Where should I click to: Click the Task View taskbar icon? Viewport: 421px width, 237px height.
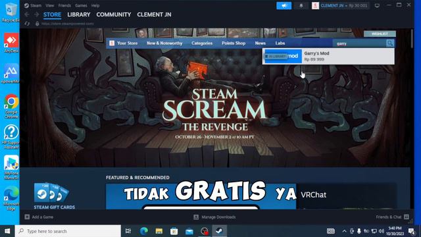[x=128, y=231]
